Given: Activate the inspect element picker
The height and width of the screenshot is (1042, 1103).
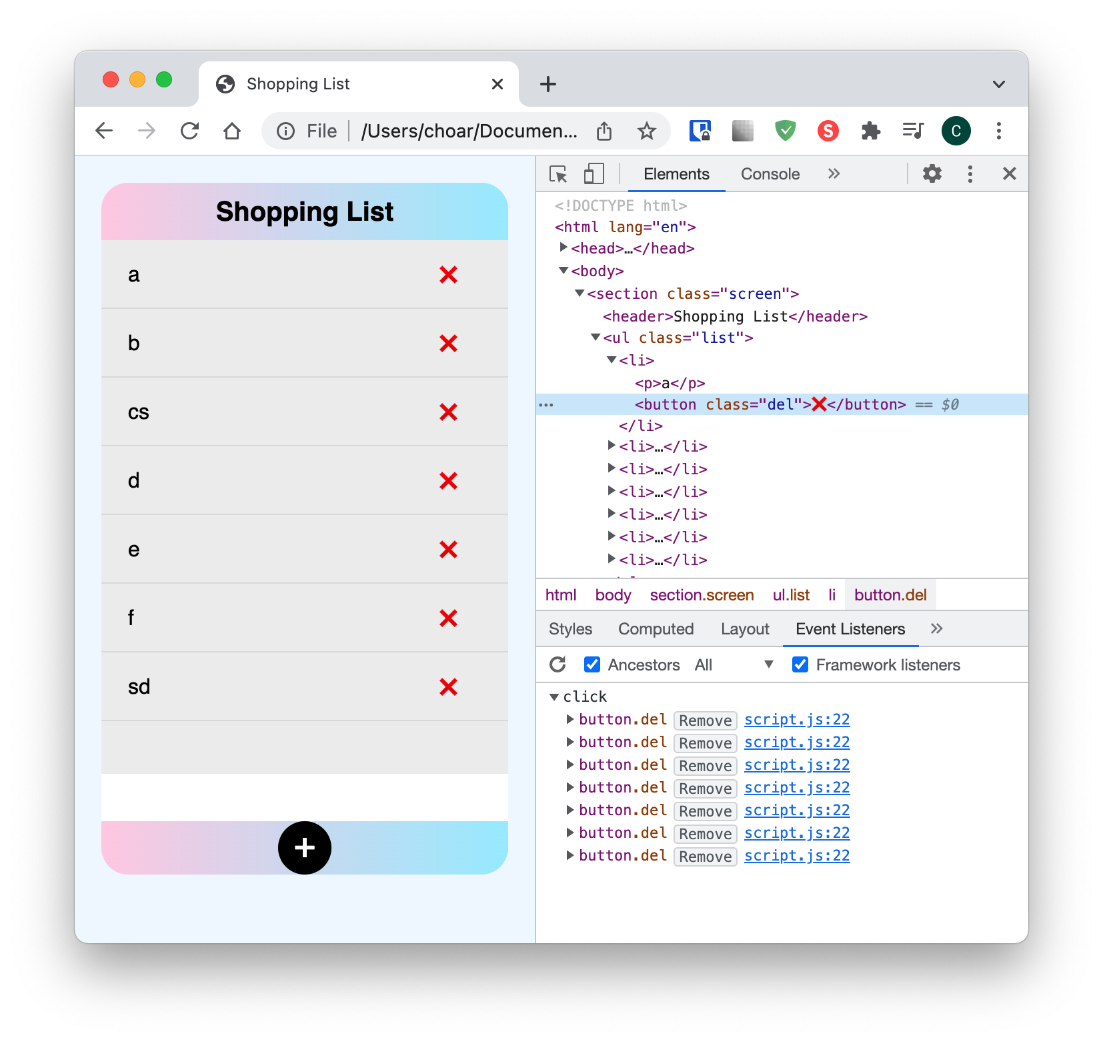Looking at the screenshot, I should tap(558, 174).
